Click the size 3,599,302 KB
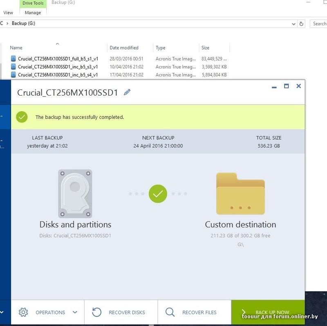Screen dimensions: 327x326 click(214, 67)
